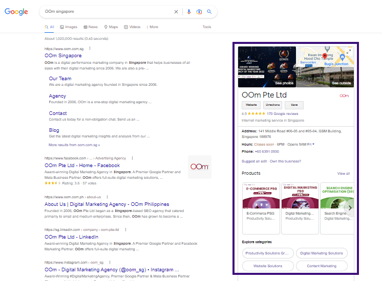The height and width of the screenshot is (281, 382).
Task: Select Productivity Solutions Gr... category chip
Action: 268,253
